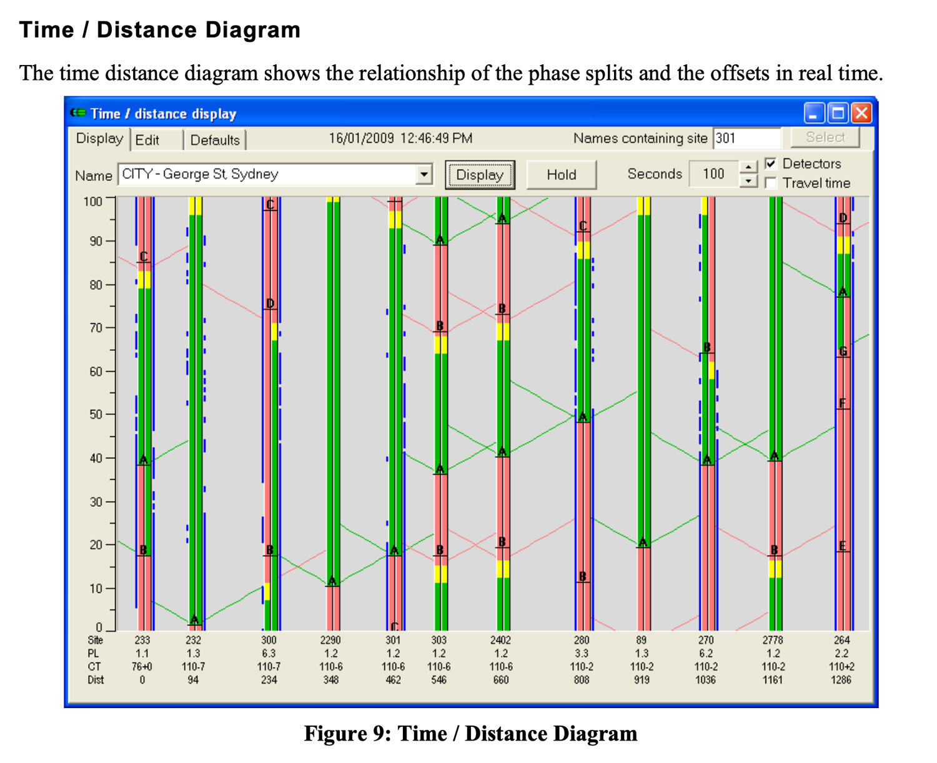Click the Names containing site field
The width and height of the screenshot is (937, 763).
point(746,138)
